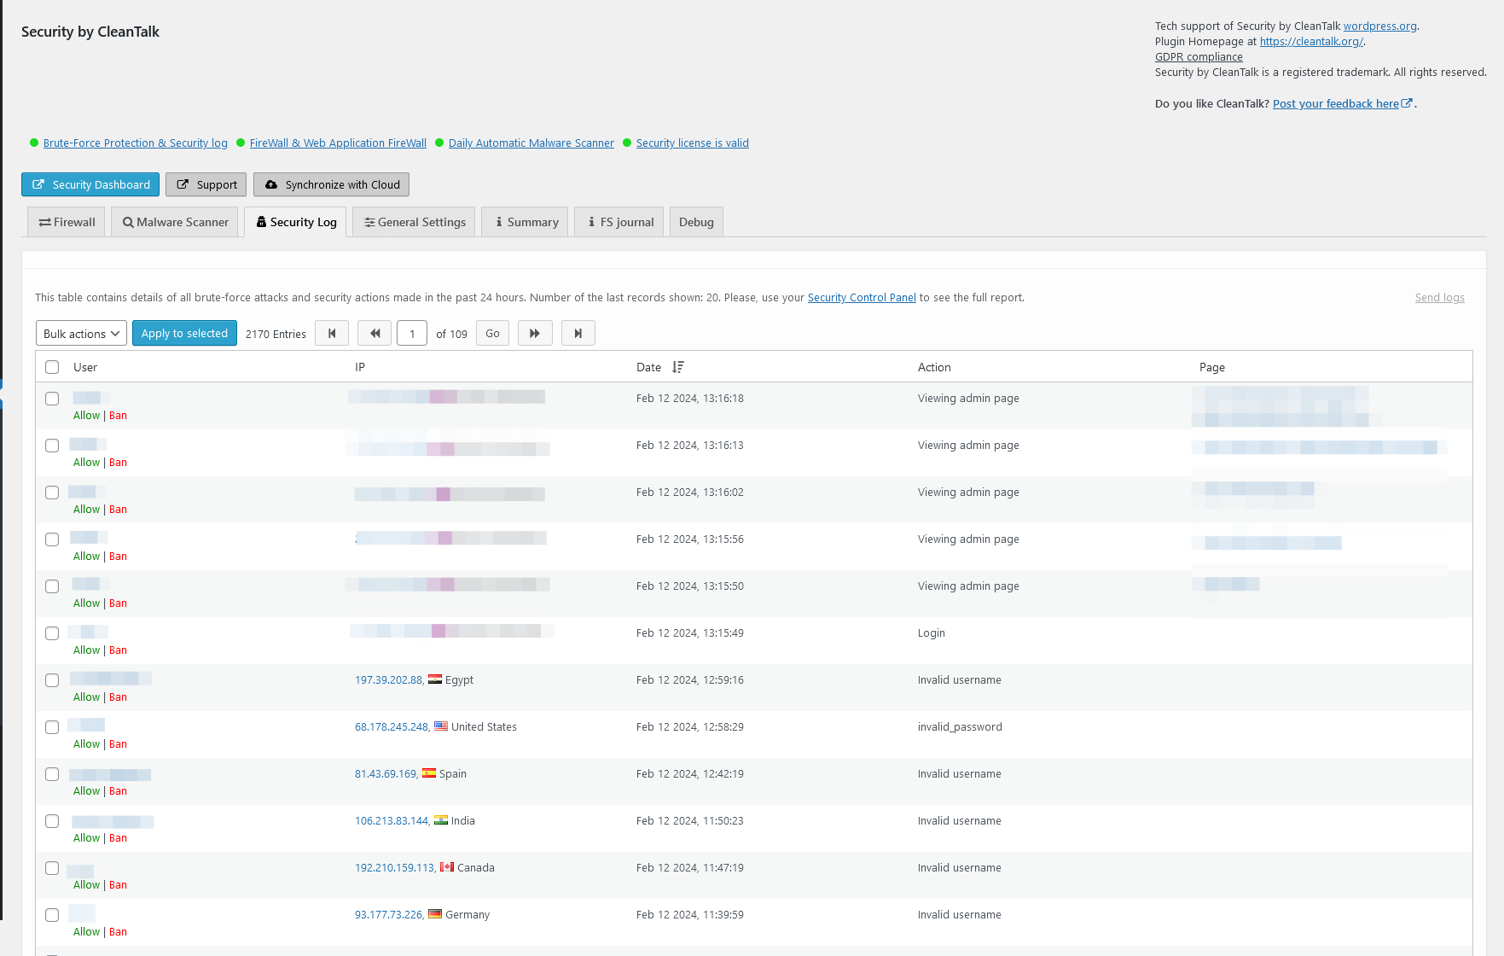The image size is (1504, 956).
Task: Open the Debug tab
Action: [696, 222]
